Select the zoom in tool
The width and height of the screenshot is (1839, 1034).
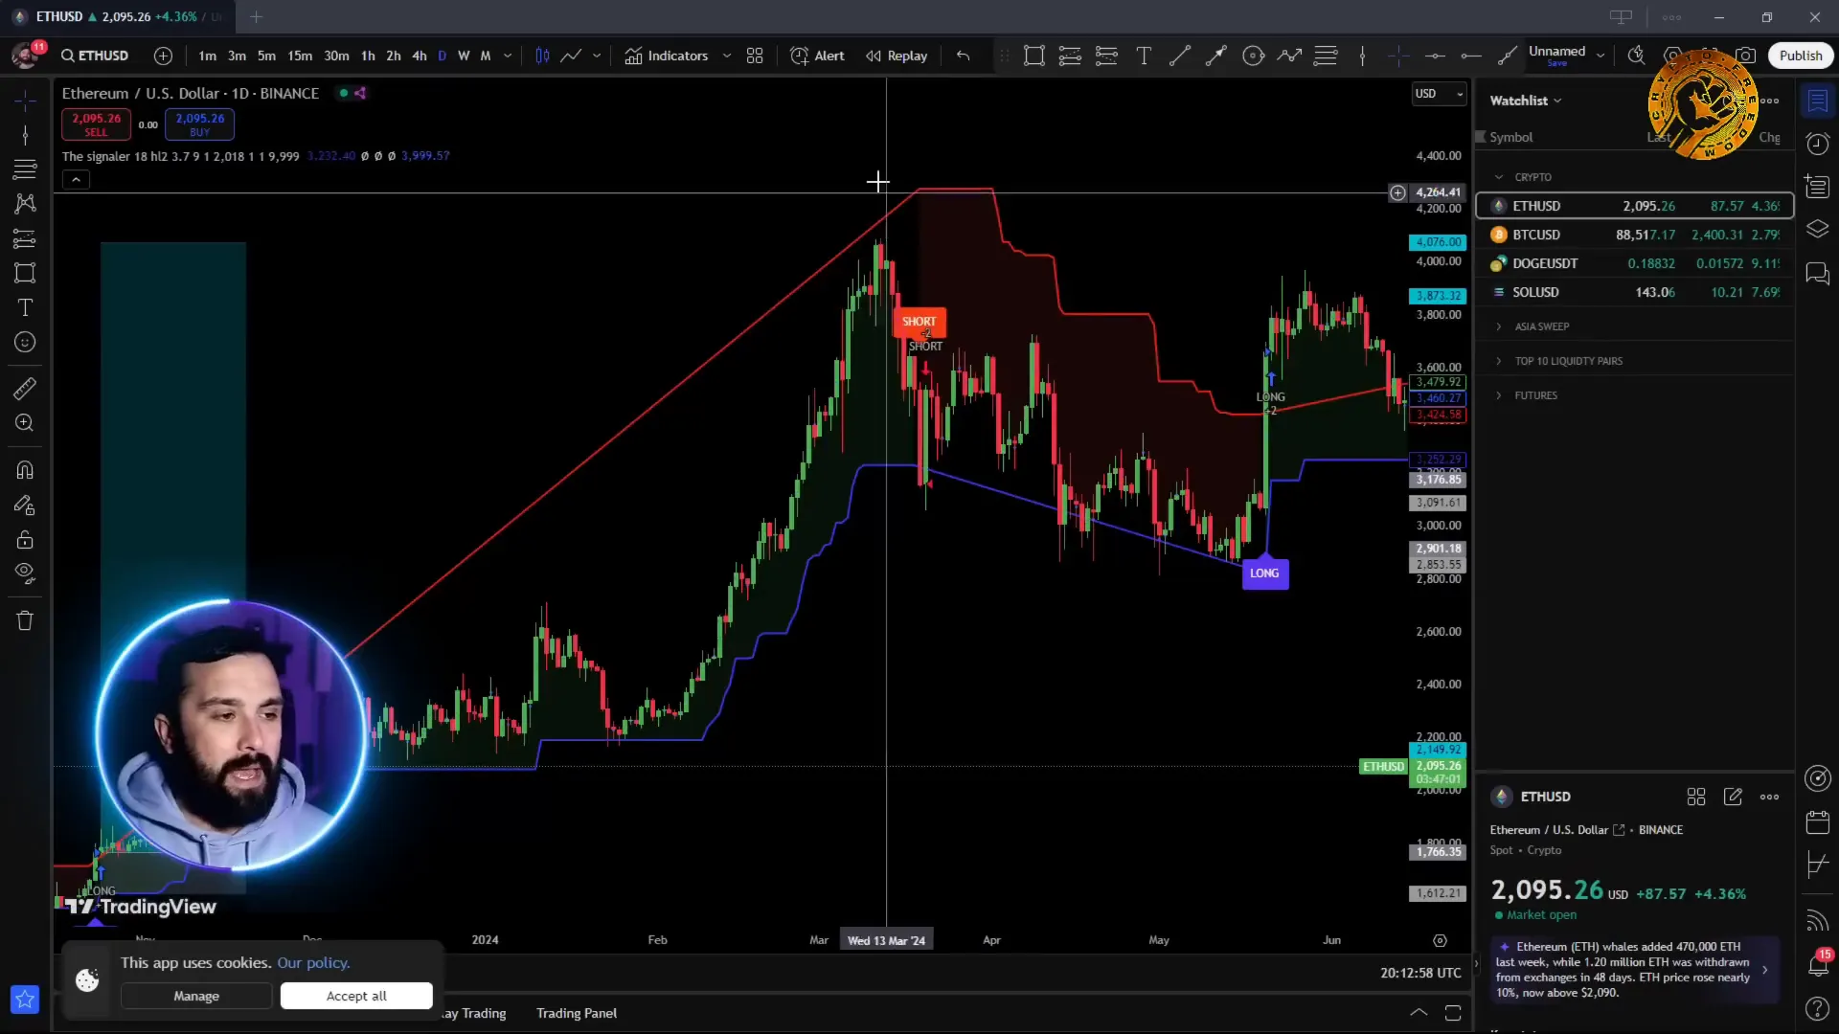tap(25, 422)
